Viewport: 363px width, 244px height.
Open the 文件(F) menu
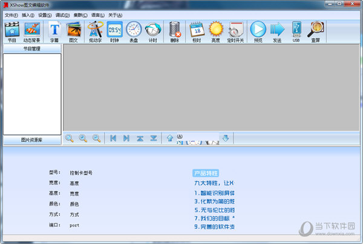point(11,15)
